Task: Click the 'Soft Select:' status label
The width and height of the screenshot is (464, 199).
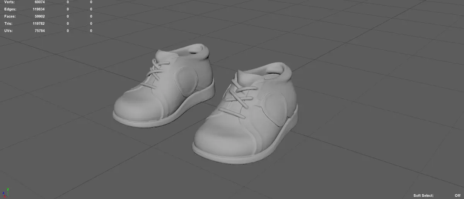Action: click(x=423, y=196)
